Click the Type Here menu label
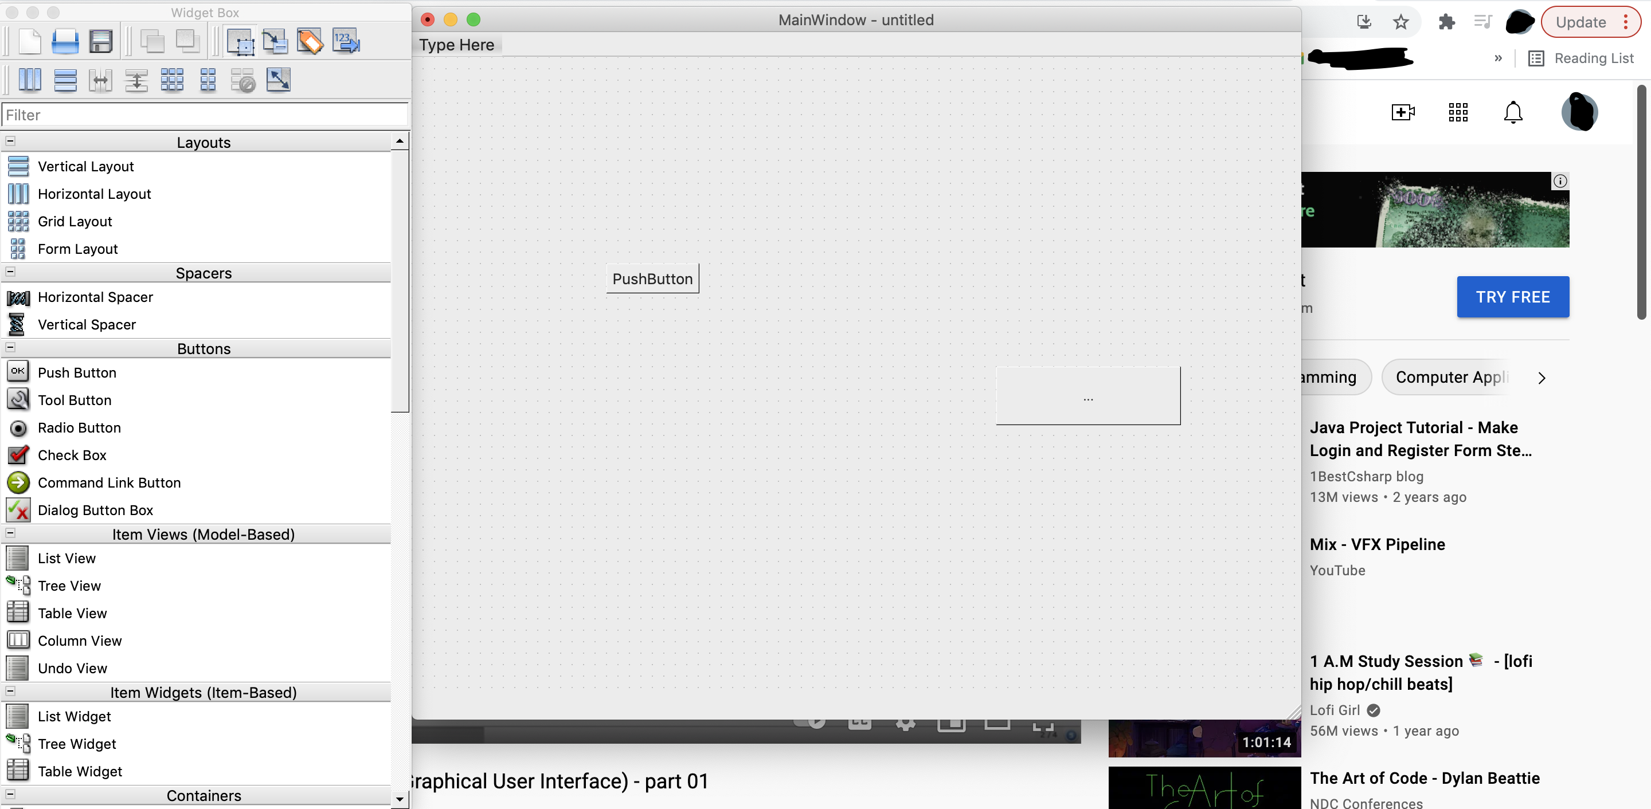This screenshot has width=1651, height=809. pyautogui.click(x=457, y=44)
